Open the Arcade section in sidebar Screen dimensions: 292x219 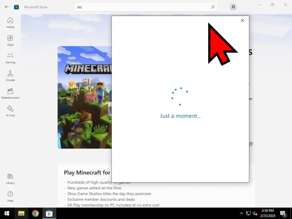coord(10,76)
